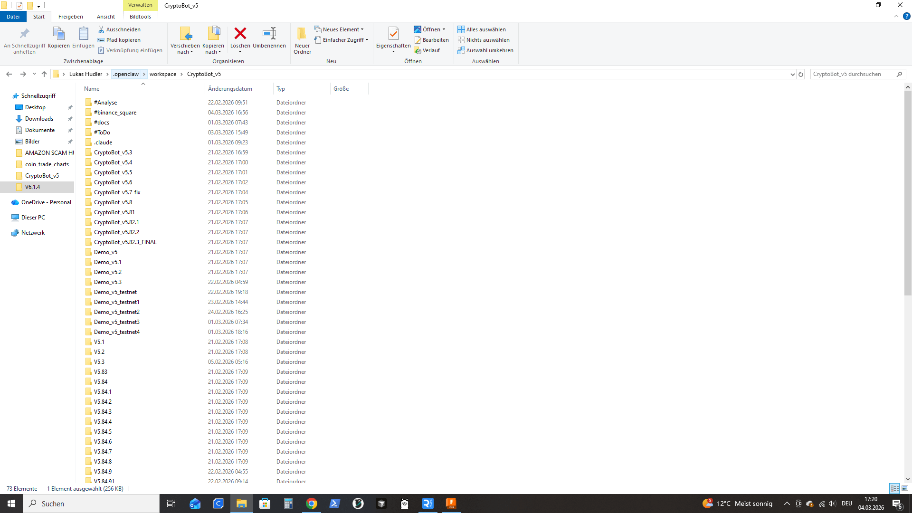The width and height of the screenshot is (912, 513).
Task: Click Auswahl umkehren to invert selection
Action: point(485,50)
